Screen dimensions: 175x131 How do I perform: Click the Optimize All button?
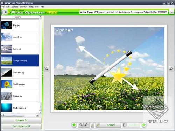click(x=21, y=121)
